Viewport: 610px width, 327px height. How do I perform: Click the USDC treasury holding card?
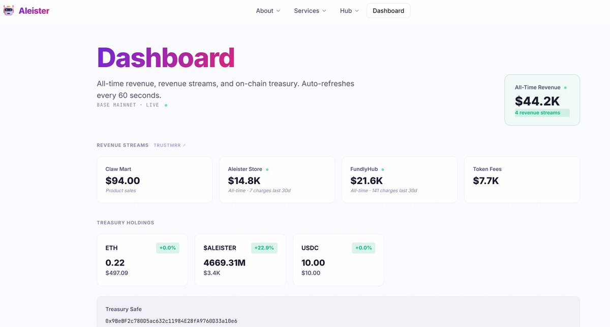[339, 260]
